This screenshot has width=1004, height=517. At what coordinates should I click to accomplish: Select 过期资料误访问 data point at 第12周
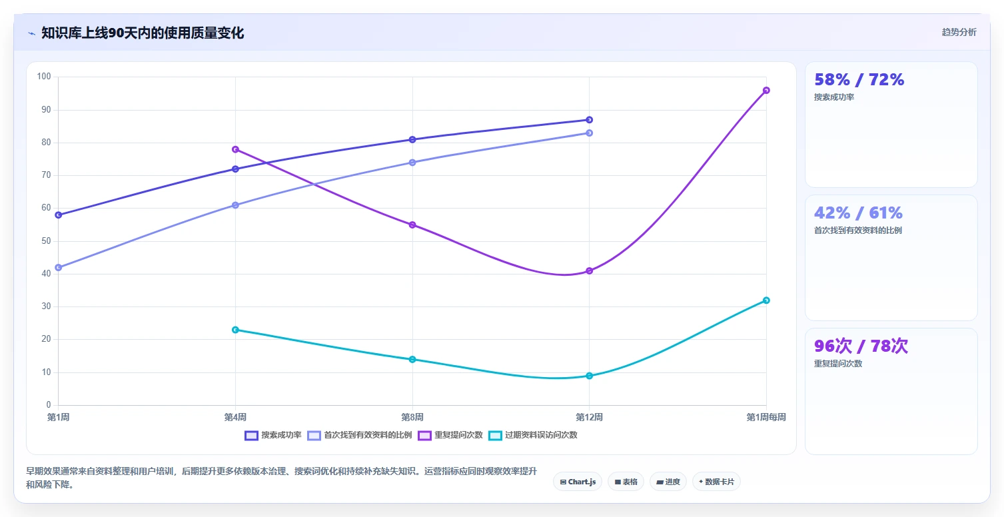[x=589, y=376]
